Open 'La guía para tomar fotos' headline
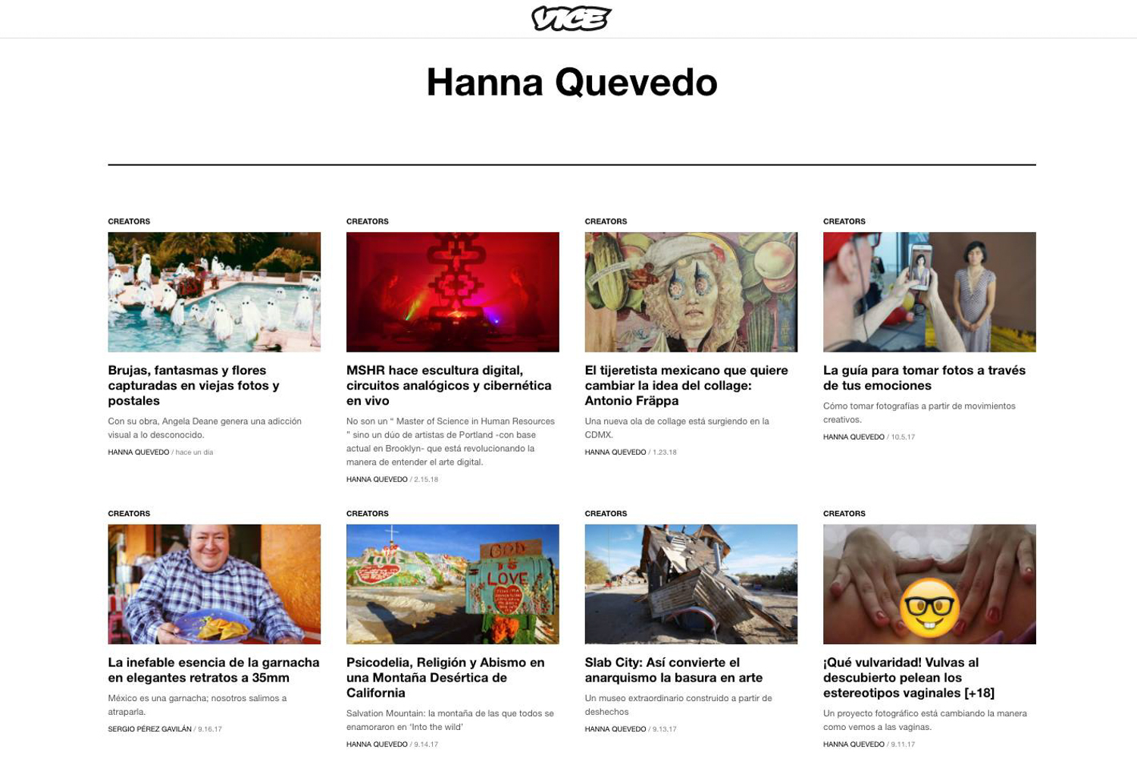 pos(924,377)
